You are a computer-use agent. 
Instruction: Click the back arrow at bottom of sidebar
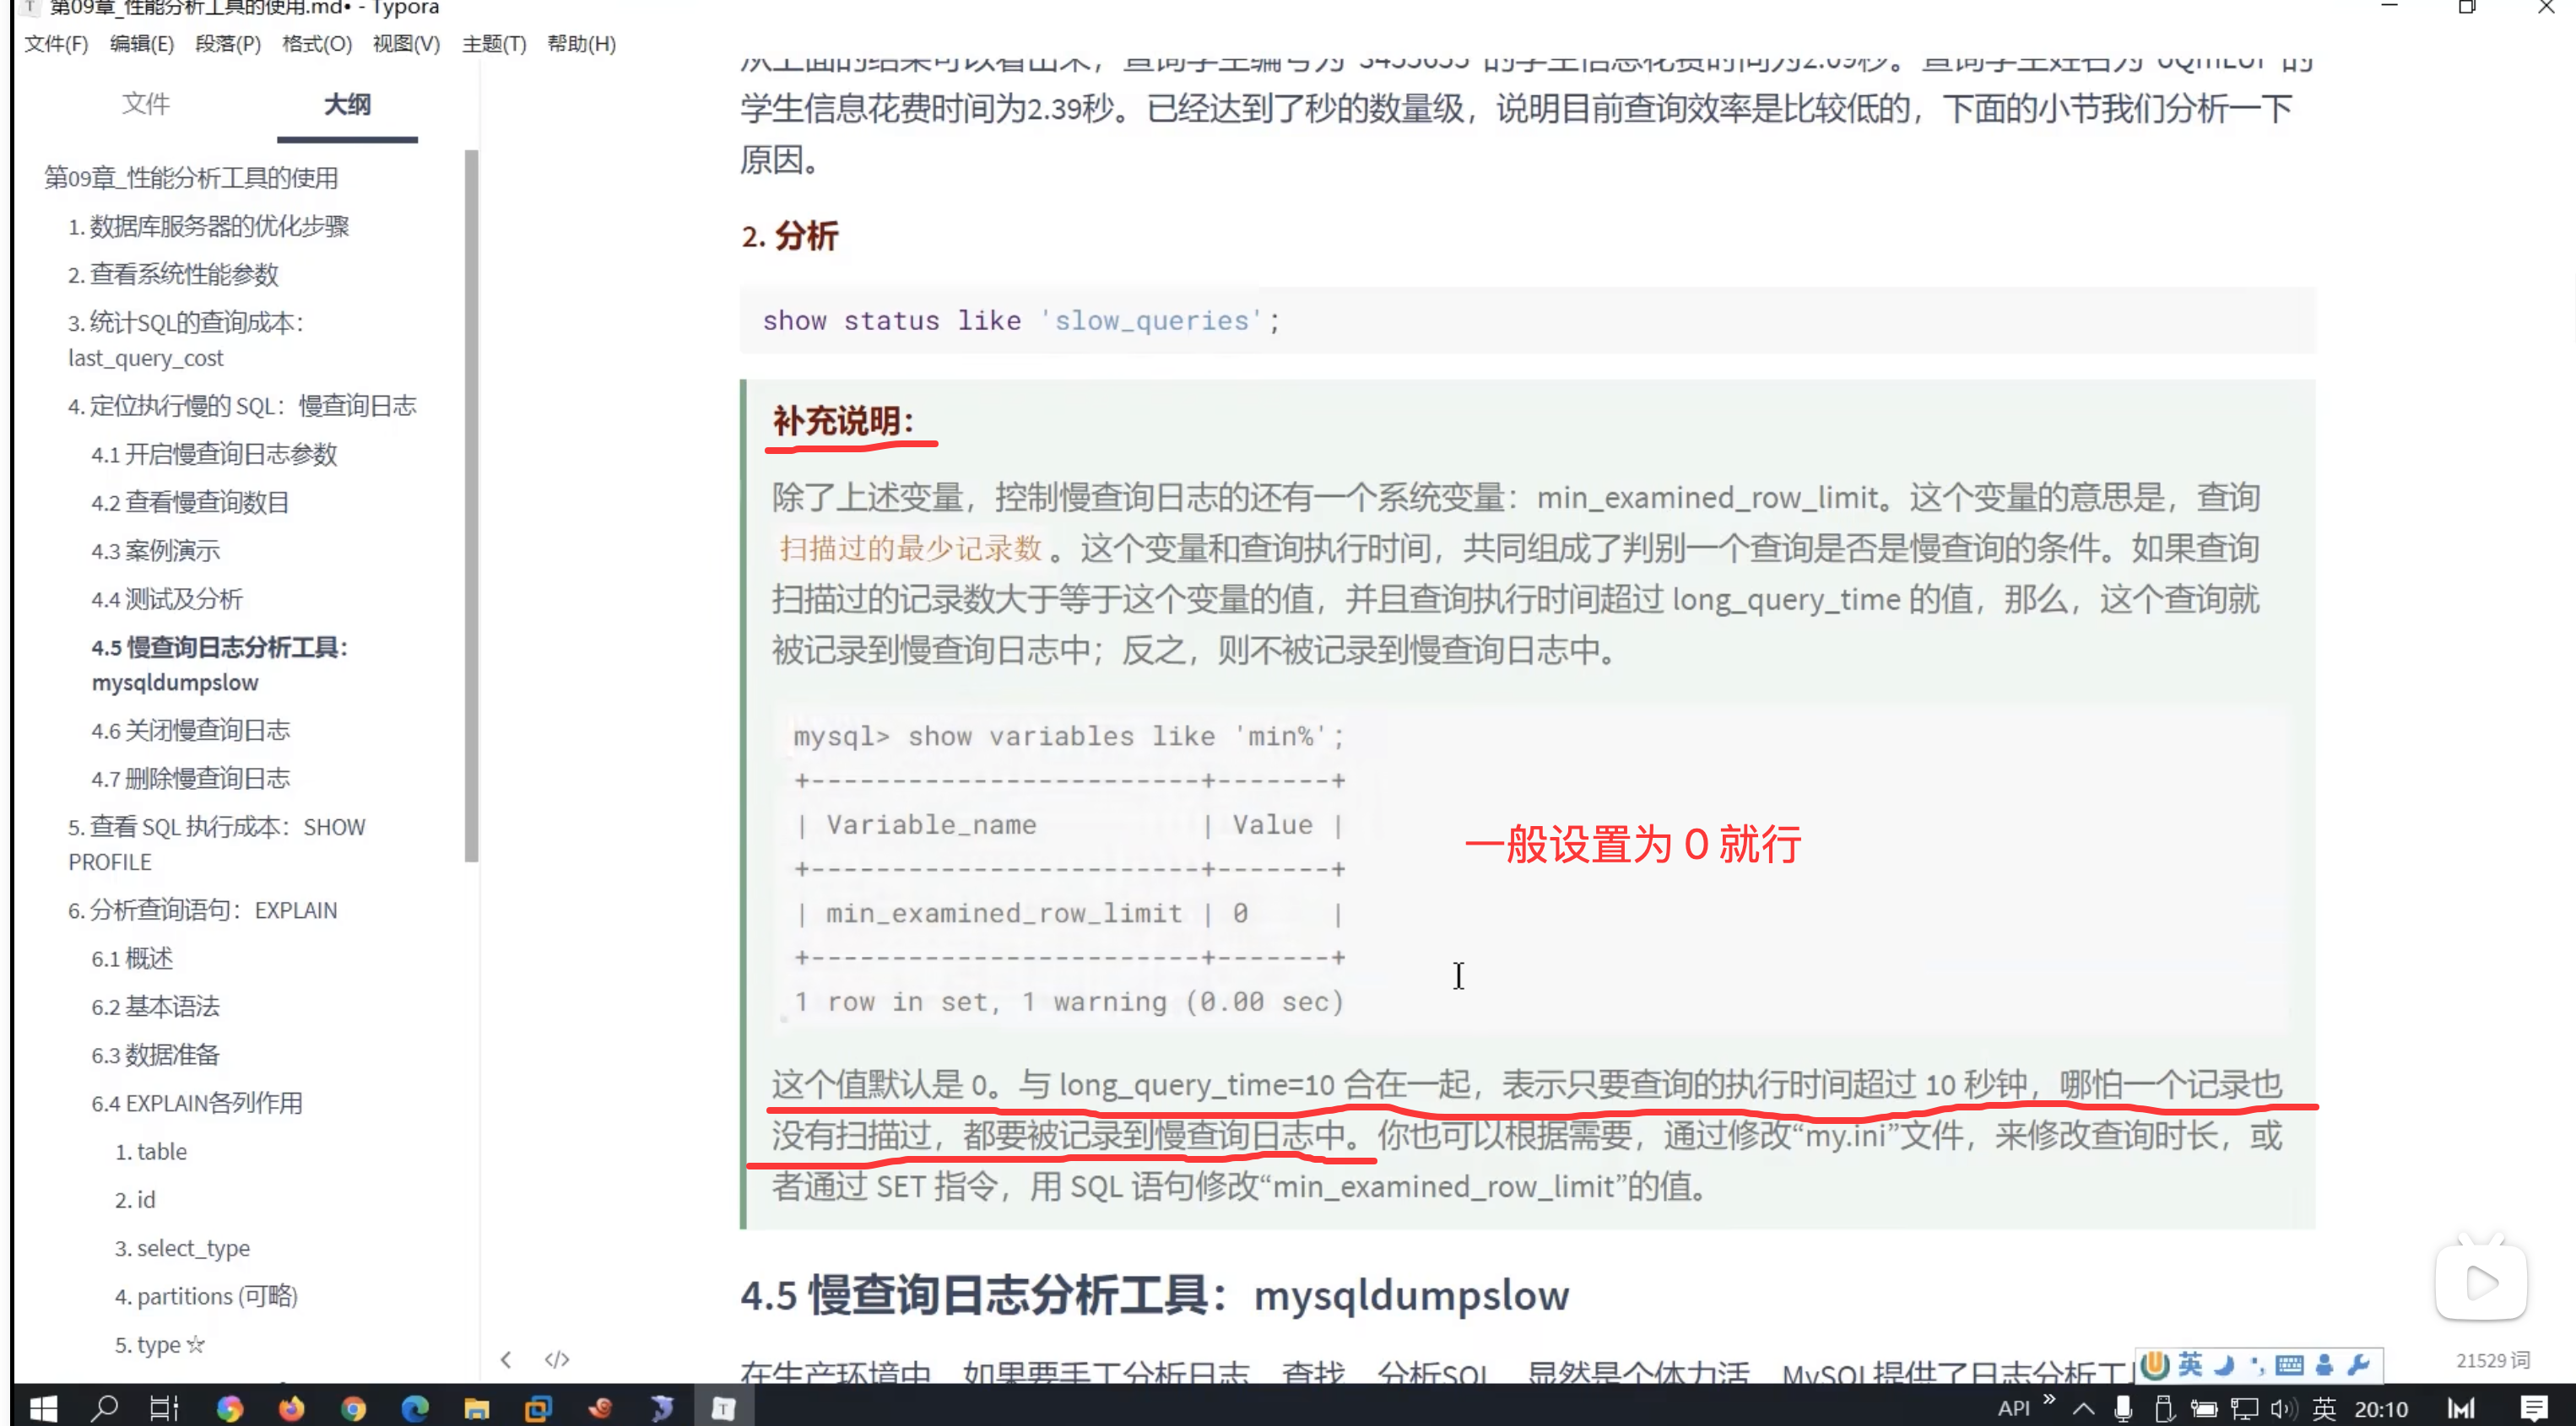(507, 1359)
